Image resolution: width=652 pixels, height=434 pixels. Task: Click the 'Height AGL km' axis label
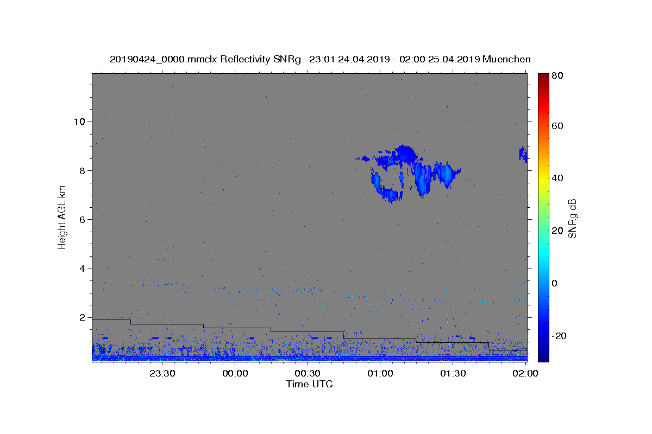click(62, 218)
